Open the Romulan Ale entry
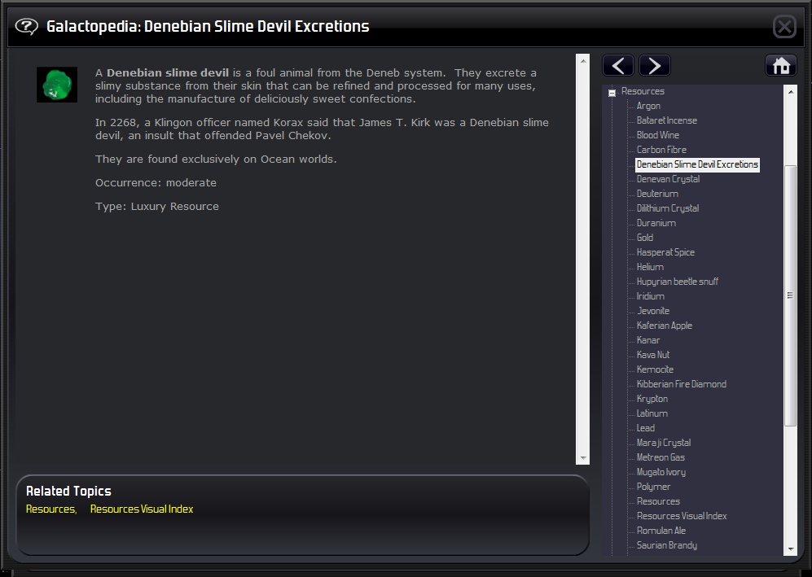812x577 pixels. coord(661,531)
